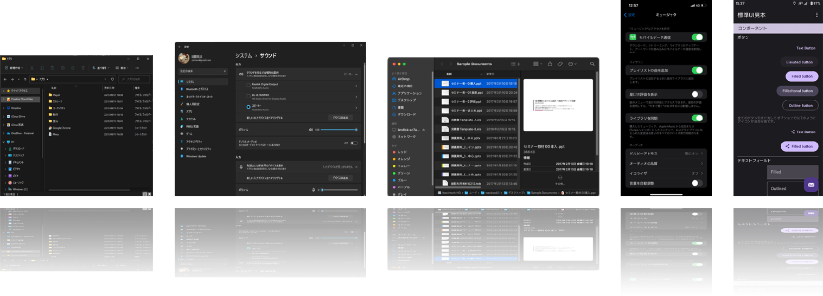The image size is (823, 296).
Task: Click the 設定の検索 field in Settings
Action: click(203, 71)
